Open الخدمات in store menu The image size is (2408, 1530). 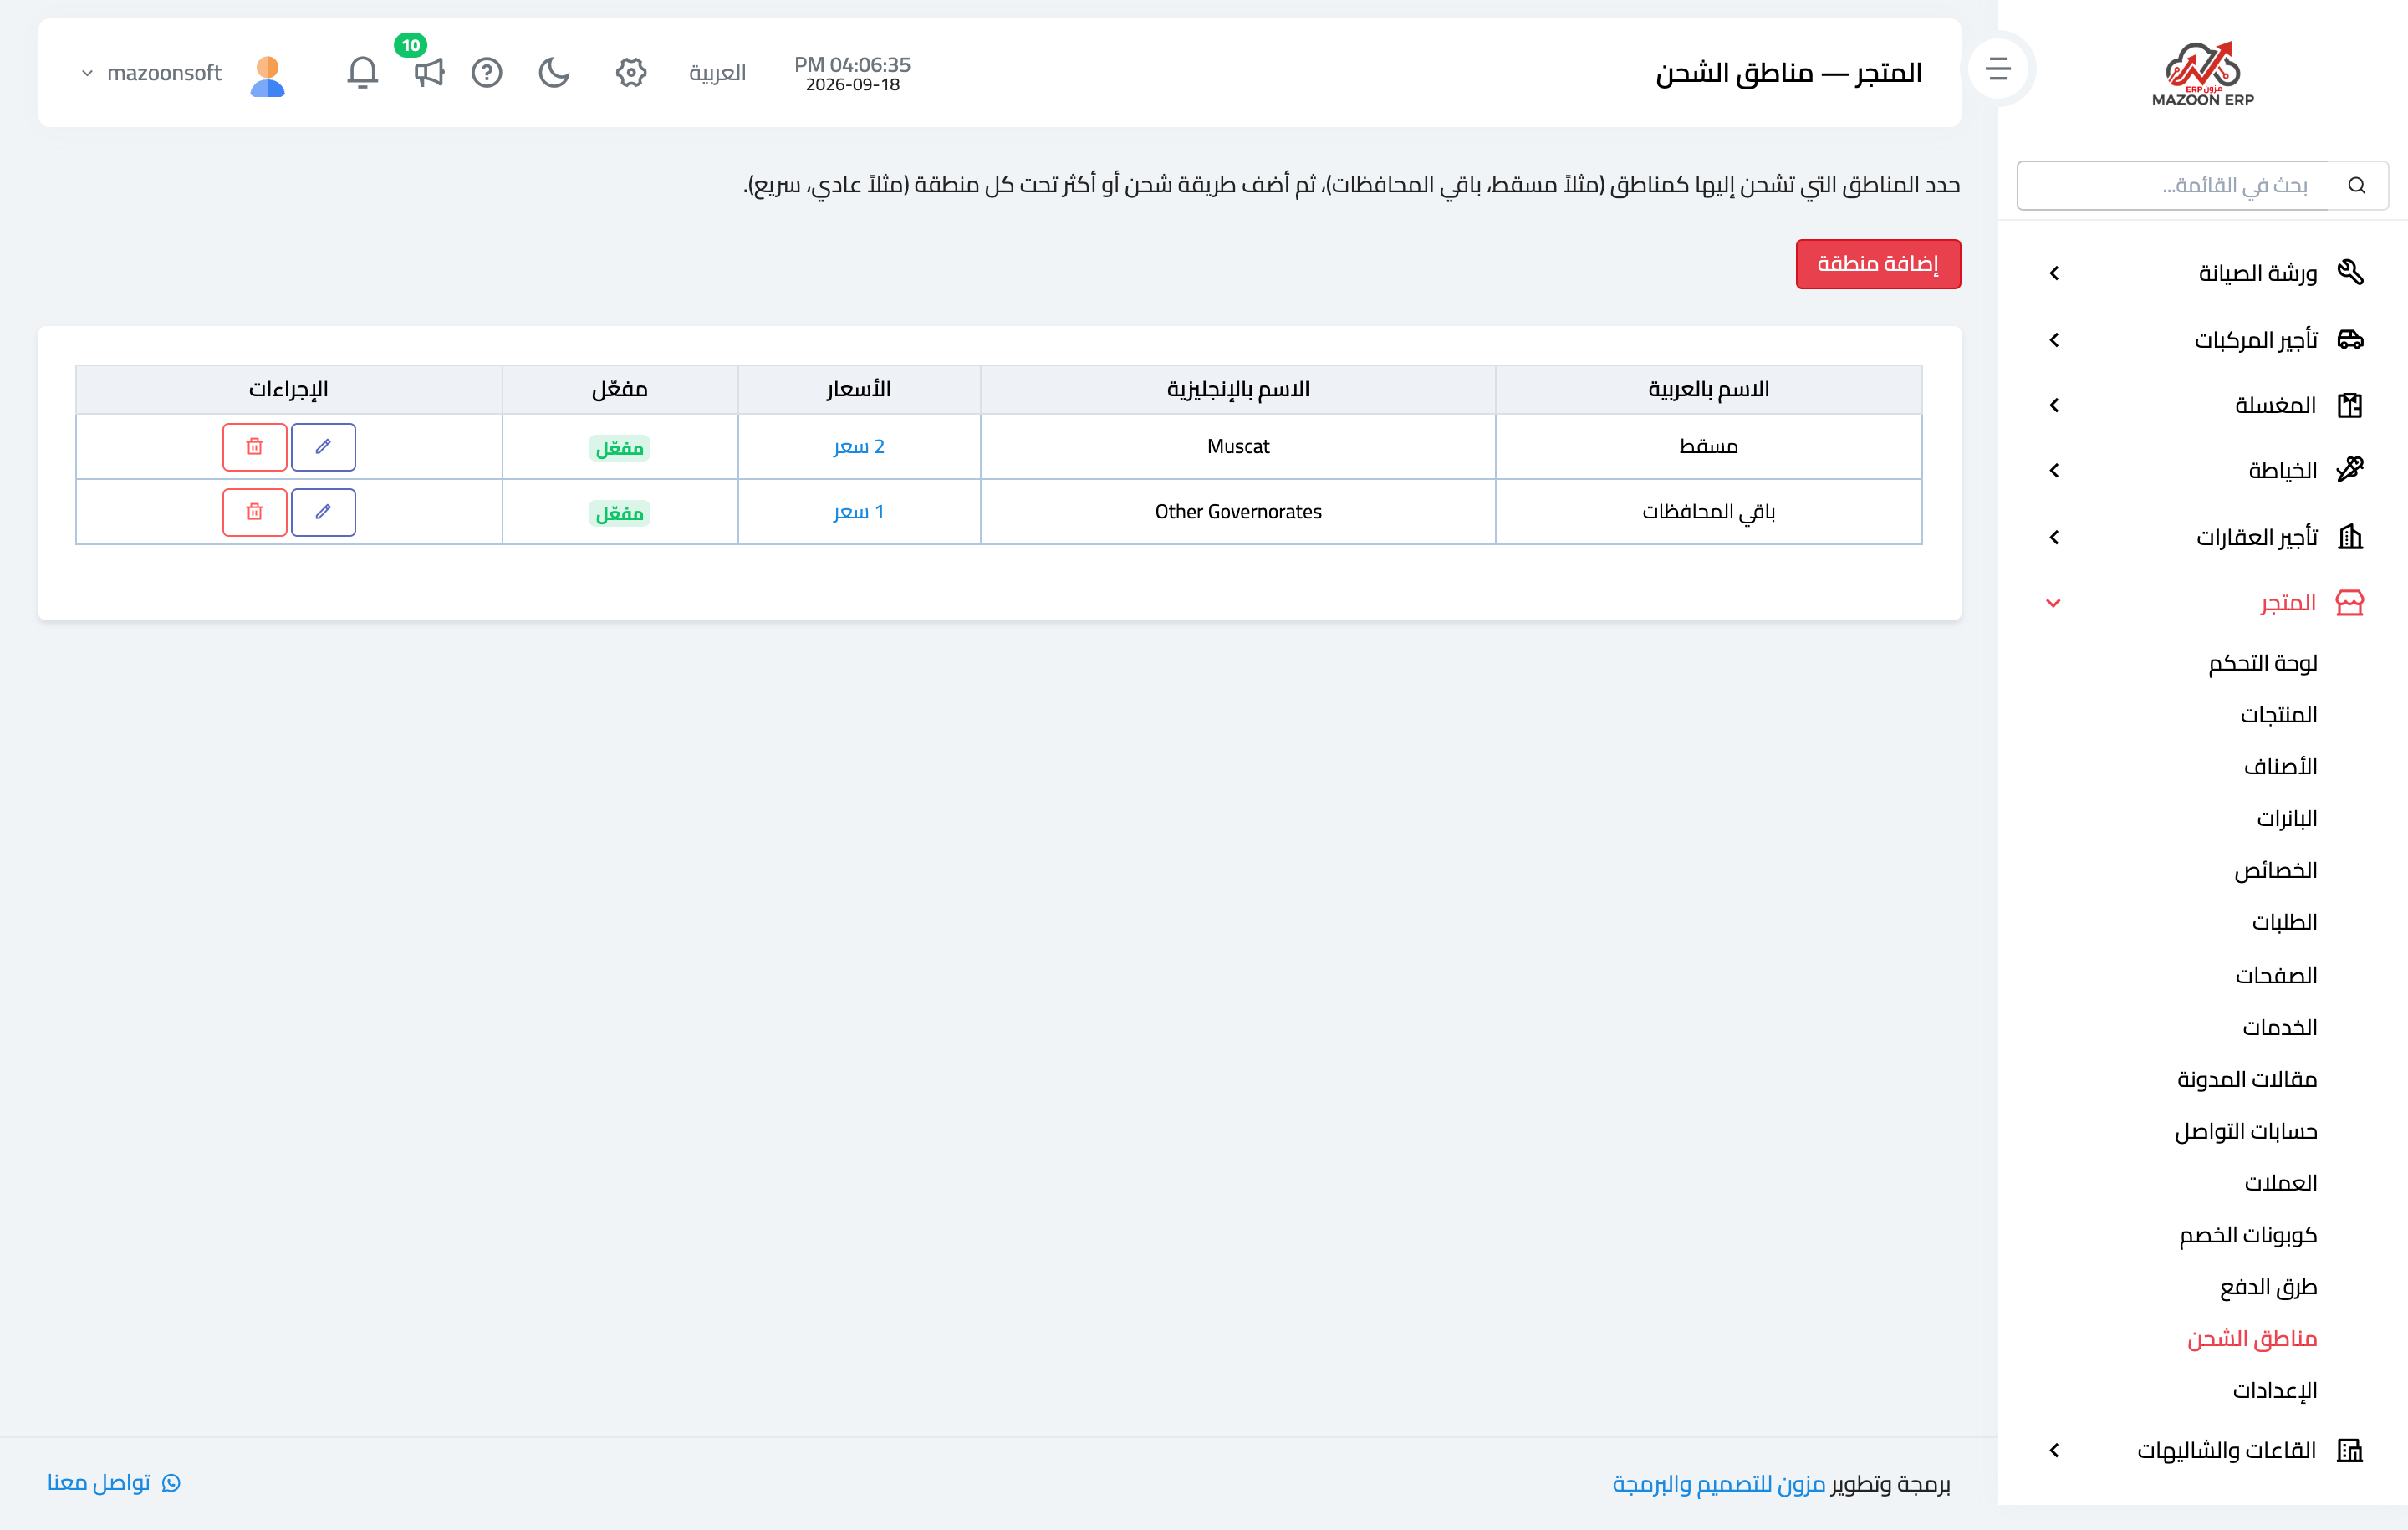2280,1027
